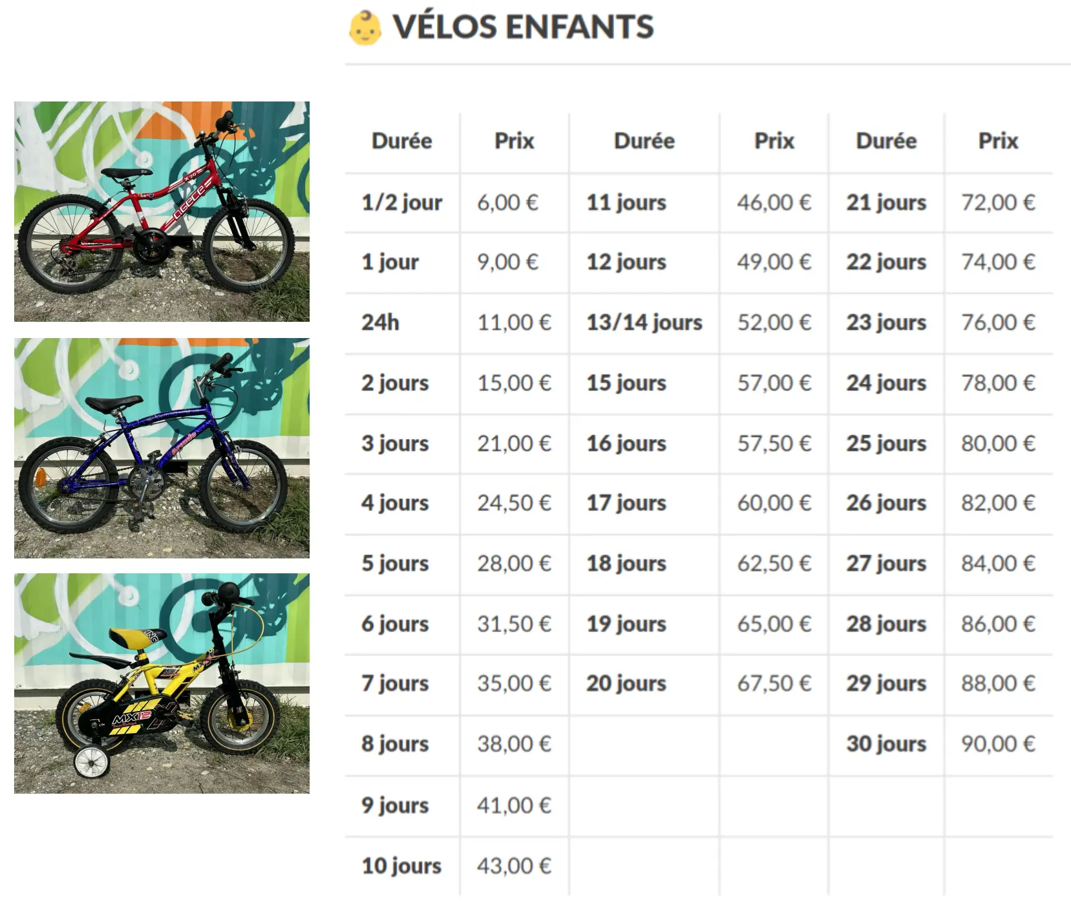Click the last Prix column header
This screenshot has height=923, width=1071.
point(997,141)
